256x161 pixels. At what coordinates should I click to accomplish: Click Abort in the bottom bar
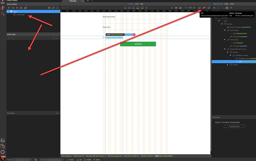point(96,160)
